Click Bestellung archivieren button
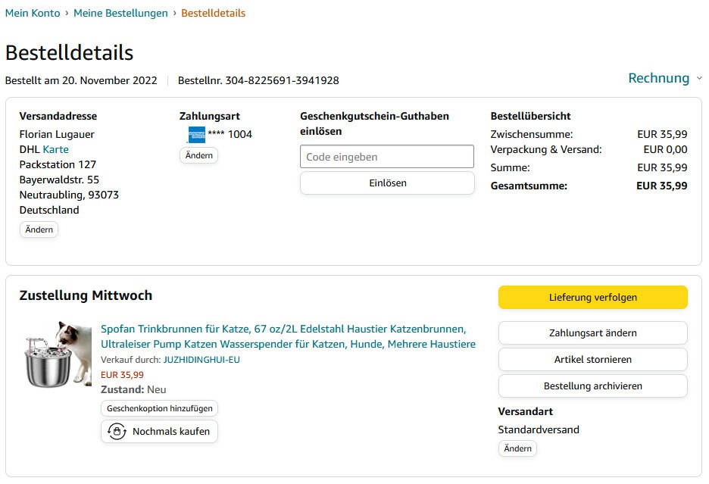This screenshot has width=709, height=484. tap(593, 386)
